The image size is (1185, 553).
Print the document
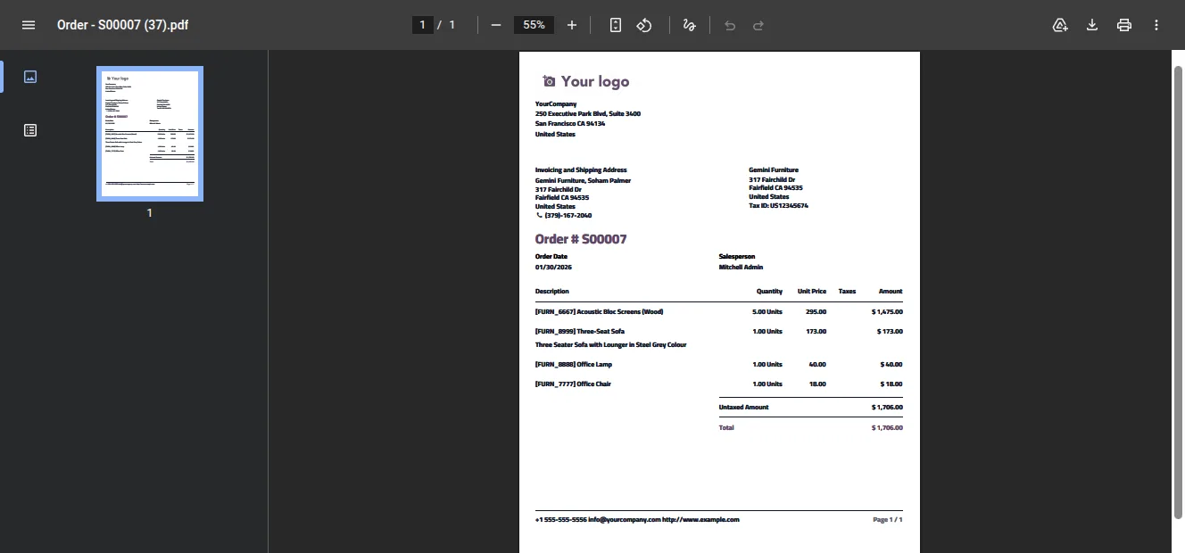[1124, 25]
